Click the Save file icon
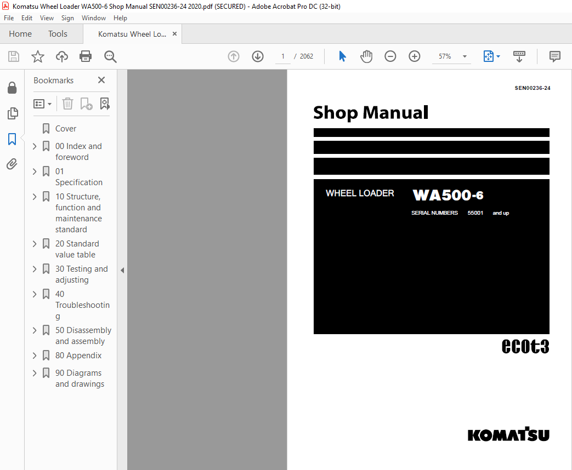The height and width of the screenshot is (470, 572). tap(14, 56)
